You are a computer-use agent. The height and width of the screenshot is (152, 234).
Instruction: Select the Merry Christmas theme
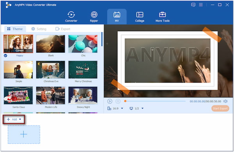click(x=83, y=69)
